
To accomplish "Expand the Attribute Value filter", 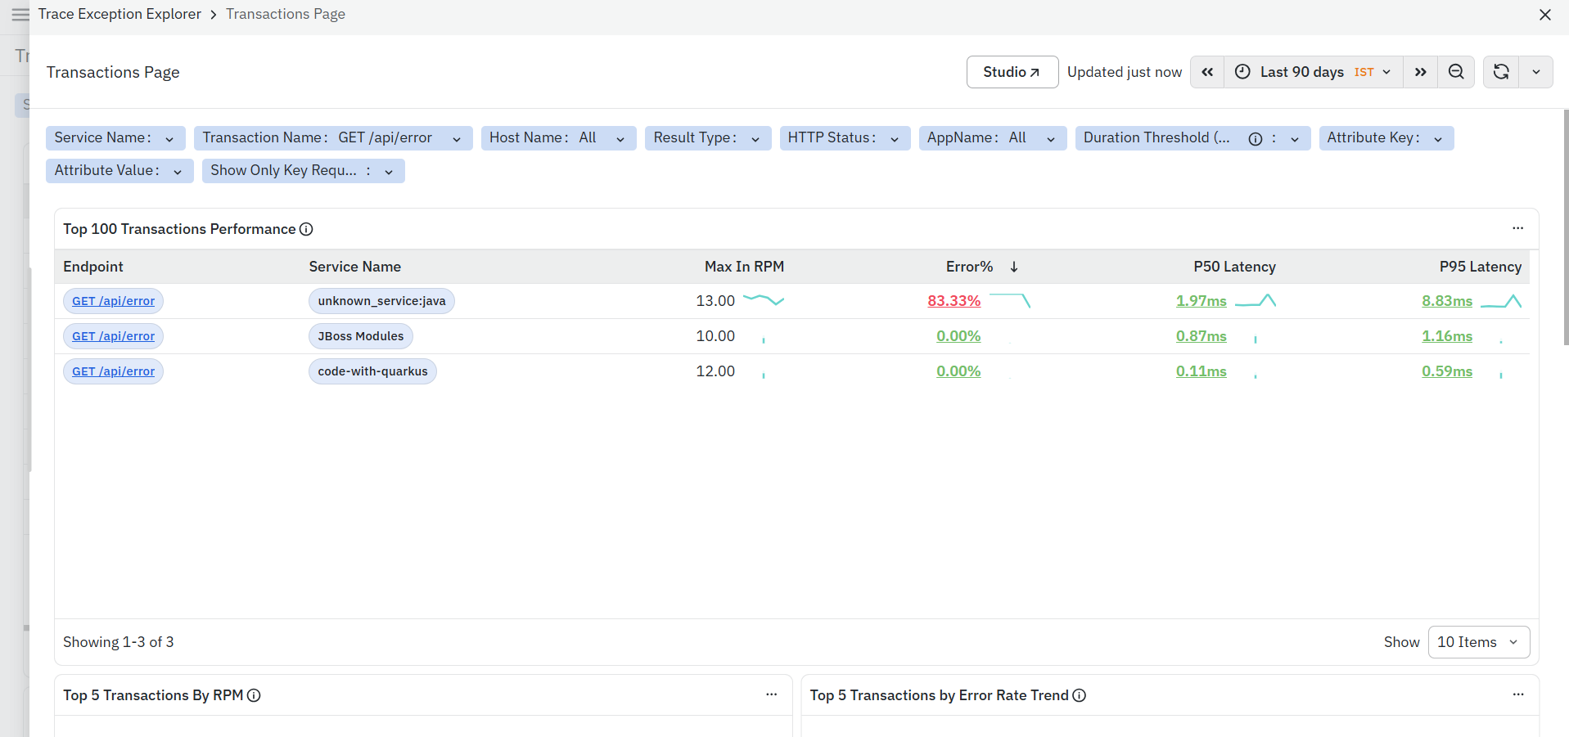I will 119,171.
